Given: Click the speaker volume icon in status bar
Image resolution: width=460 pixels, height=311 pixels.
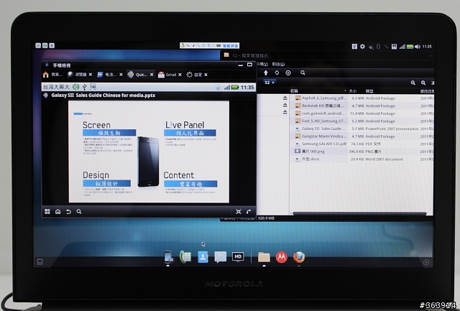Looking at the screenshot, I should (418, 46).
